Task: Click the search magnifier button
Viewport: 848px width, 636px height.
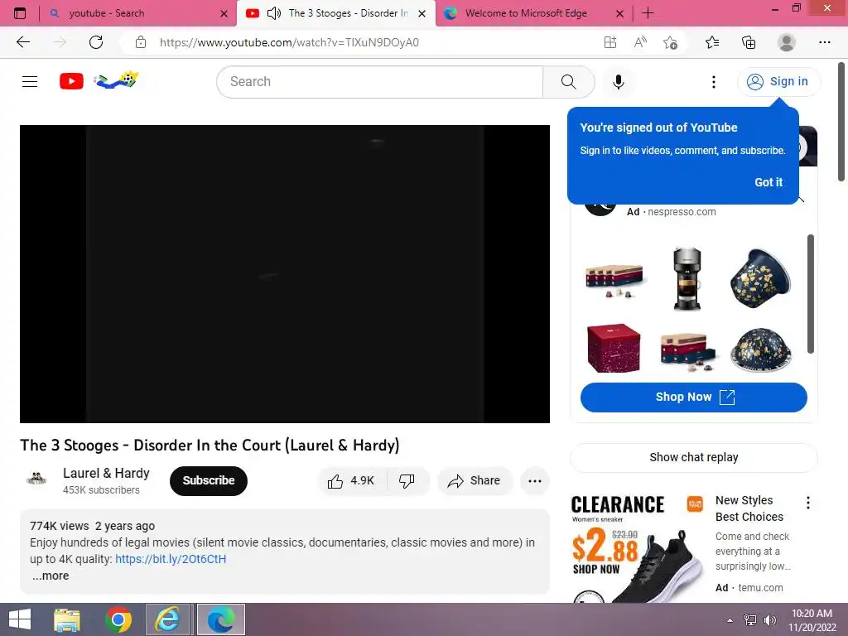Action: click(x=568, y=82)
